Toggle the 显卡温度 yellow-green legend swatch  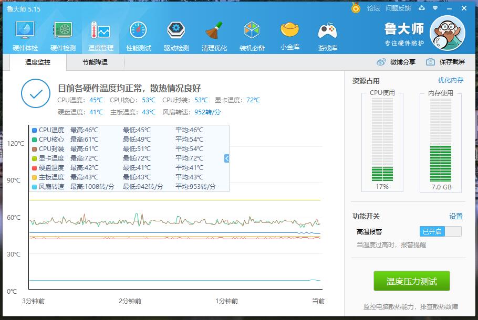(x=35, y=158)
